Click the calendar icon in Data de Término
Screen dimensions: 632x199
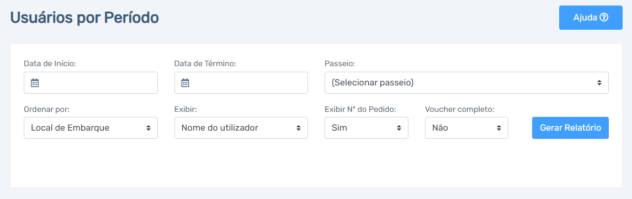point(185,83)
